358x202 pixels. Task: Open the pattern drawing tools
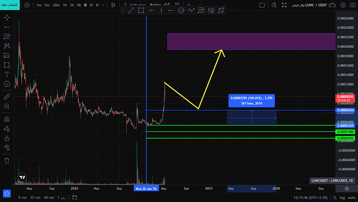point(7,46)
